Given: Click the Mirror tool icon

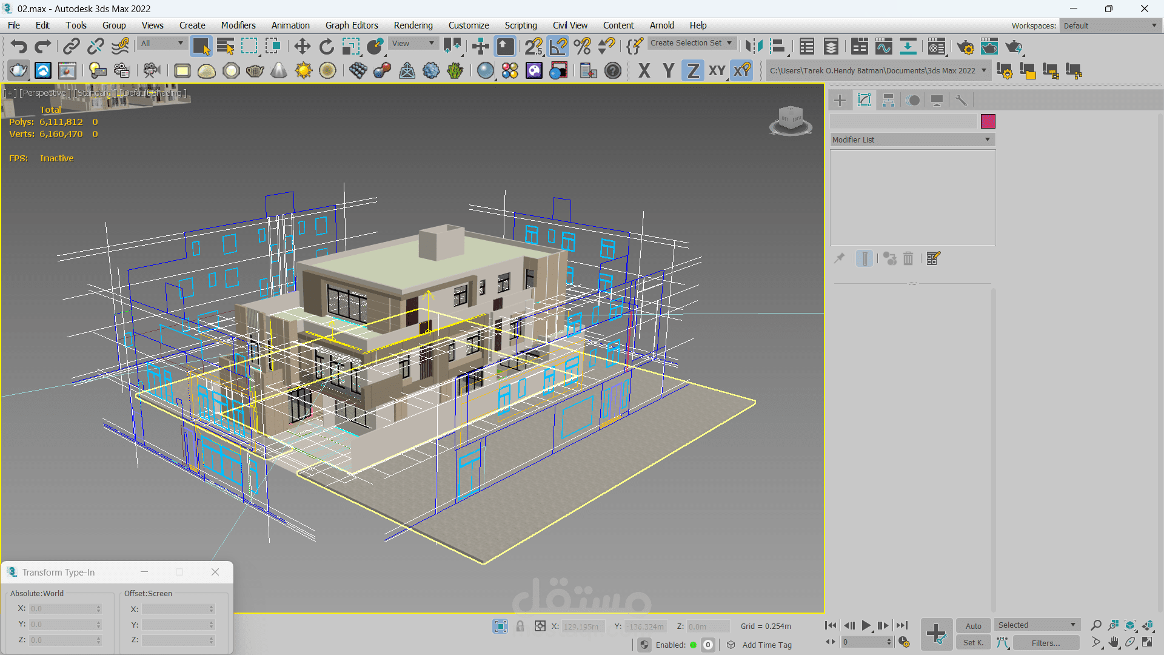Looking at the screenshot, I should pyautogui.click(x=754, y=47).
